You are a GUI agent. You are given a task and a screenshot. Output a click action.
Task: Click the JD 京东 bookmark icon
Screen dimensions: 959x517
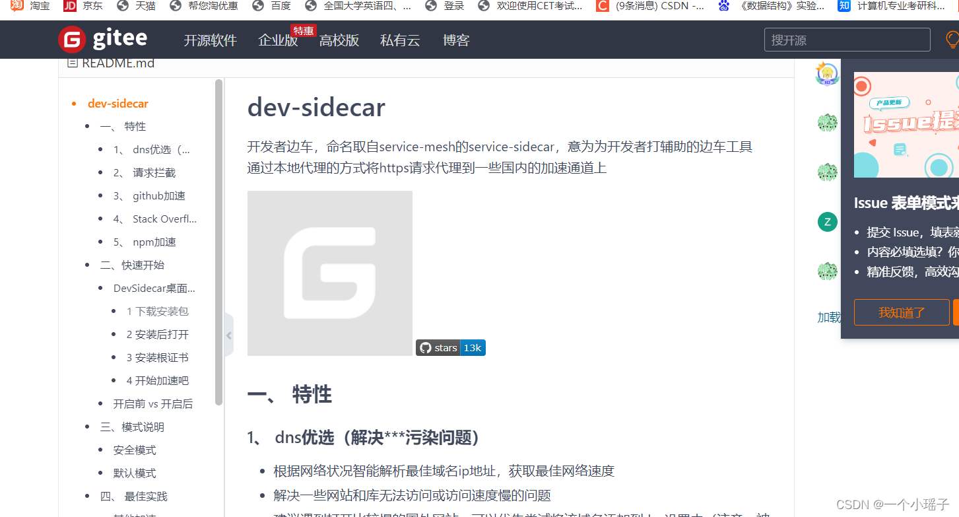coord(69,7)
